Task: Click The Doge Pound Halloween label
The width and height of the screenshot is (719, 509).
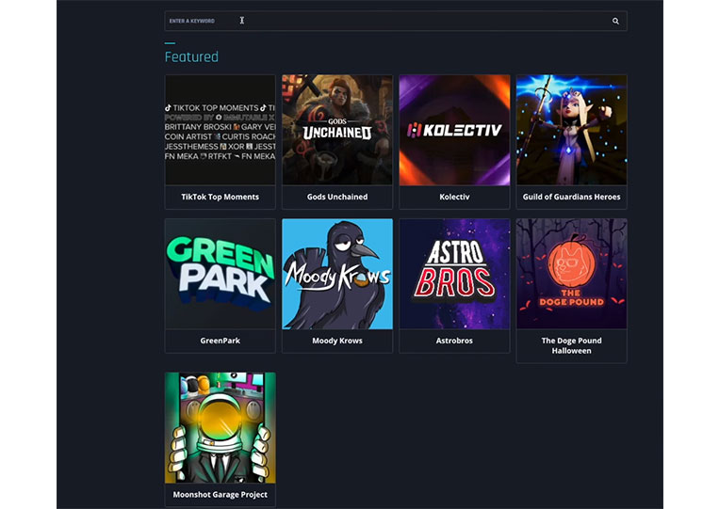Action: pyautogui.click(x=571, y=345)
